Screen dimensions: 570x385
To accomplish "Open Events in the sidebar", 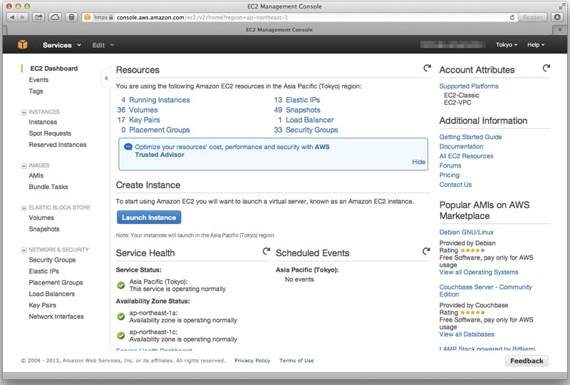I will [x=38, y=80].
